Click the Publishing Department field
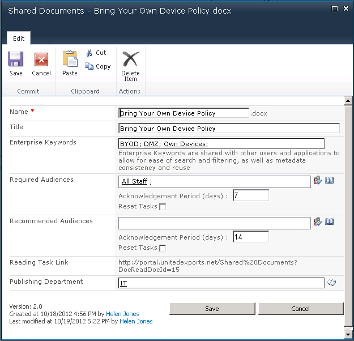Image resolution: width=354 pixels, height=341 pixels. tap(221, 283)
